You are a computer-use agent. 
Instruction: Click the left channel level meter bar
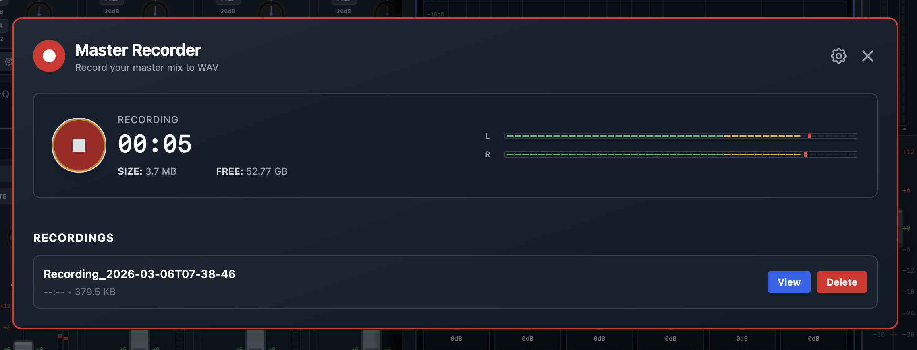(680, 136)
